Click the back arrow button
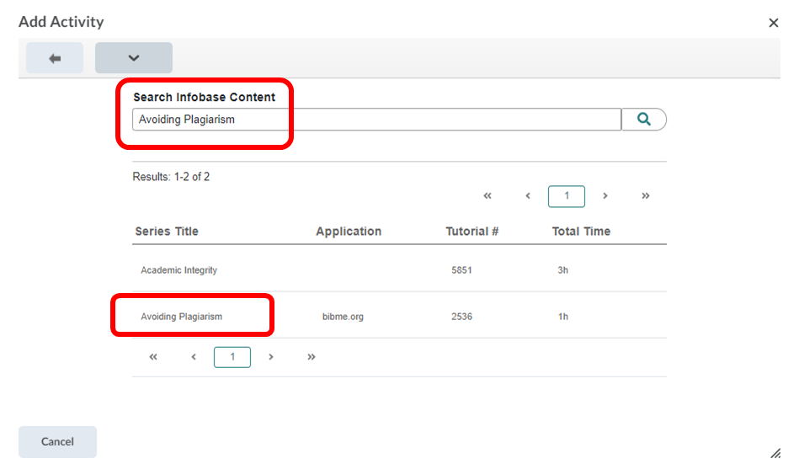Viewport: 799px width, 464px height. (x=55, y=58)
